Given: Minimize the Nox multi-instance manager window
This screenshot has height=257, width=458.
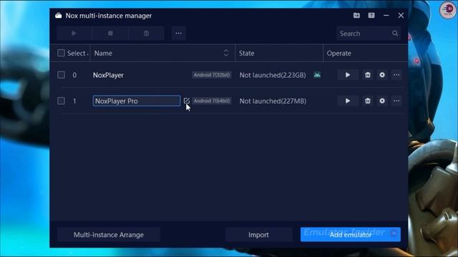Looking at the screenshot, I should click(386, 16).
